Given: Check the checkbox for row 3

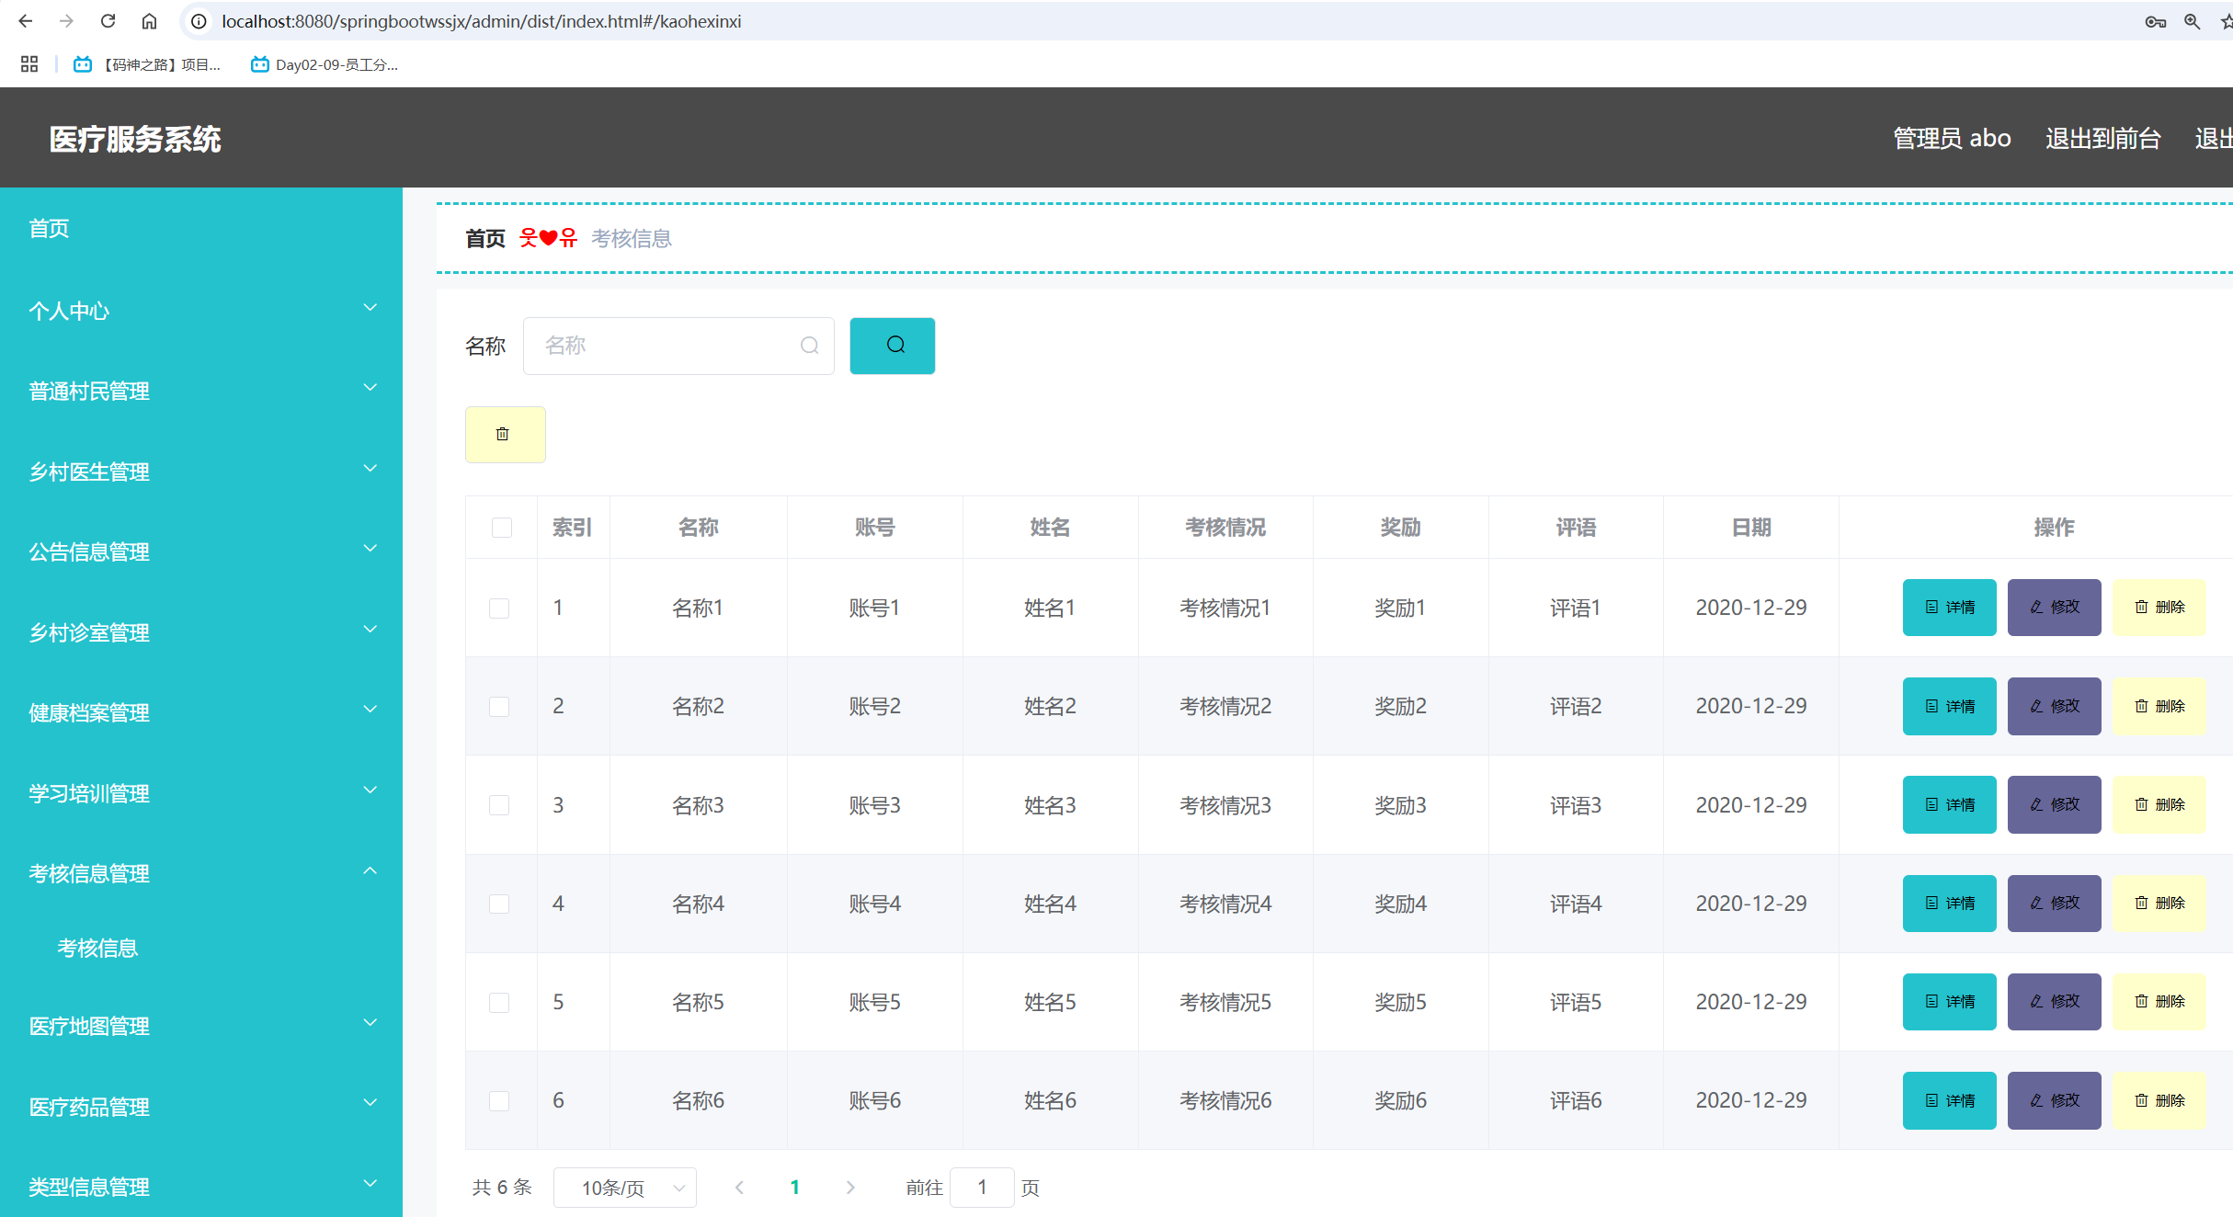Looking at the screenshot, I should coord(499,805).
